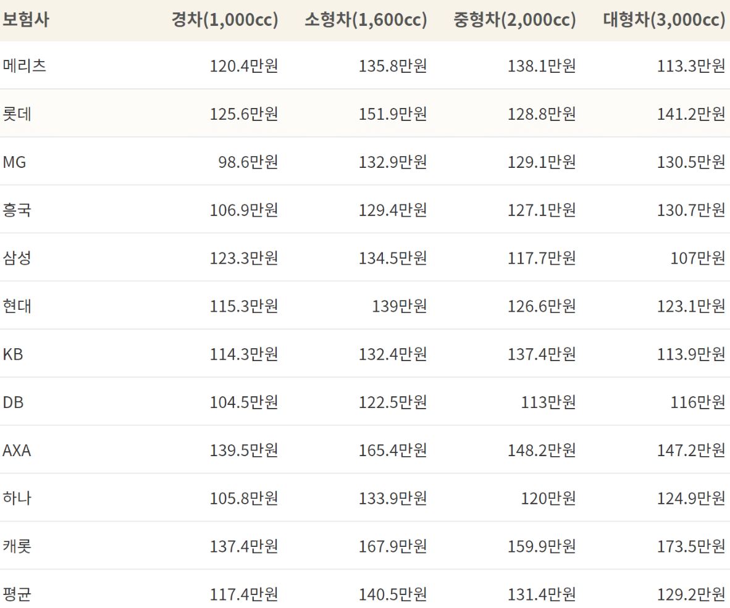Screen dimensions: 730x608
Task: Select the 캐롯 insurer name
Action: (17, 546)
